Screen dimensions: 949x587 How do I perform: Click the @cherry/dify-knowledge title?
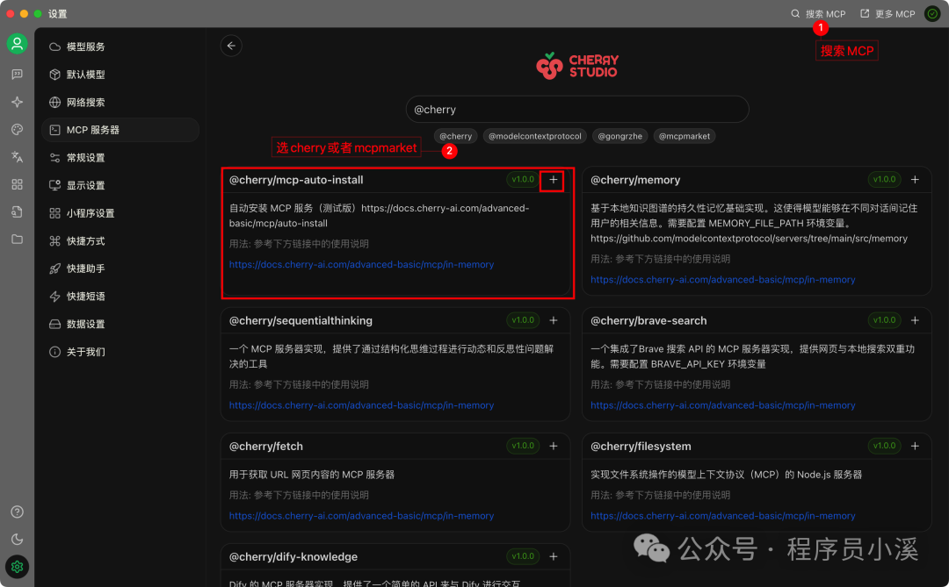click(x=293, y=557)
